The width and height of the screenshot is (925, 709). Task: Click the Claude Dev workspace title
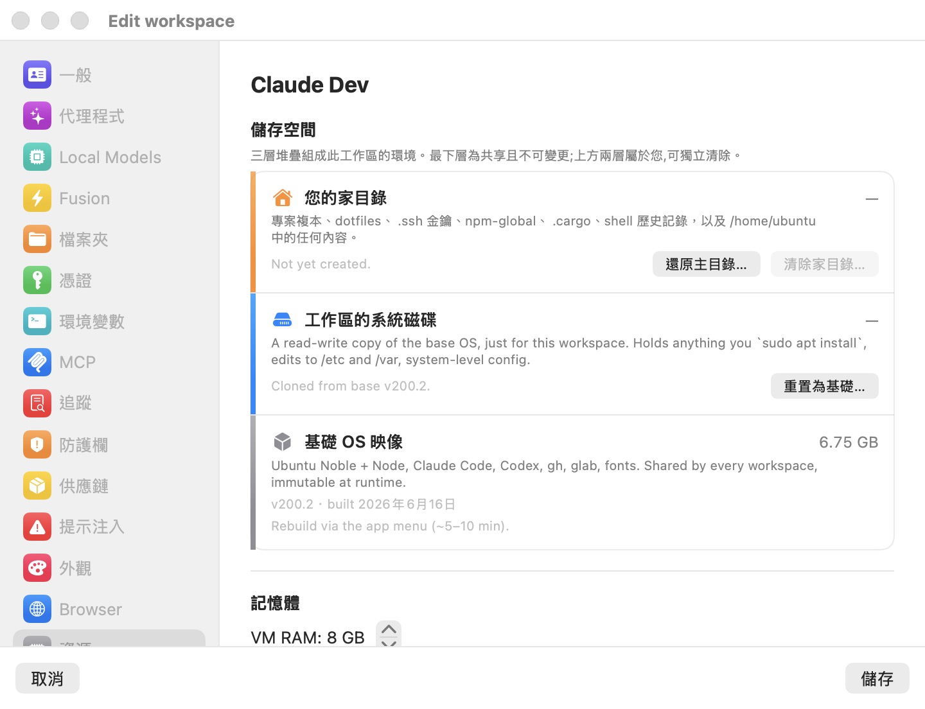point(310,85)
